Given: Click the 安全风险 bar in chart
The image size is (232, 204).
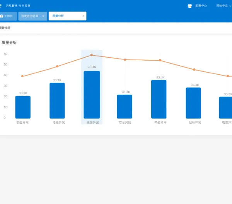Looking at the screenshot, I should (x=125, y=107).
